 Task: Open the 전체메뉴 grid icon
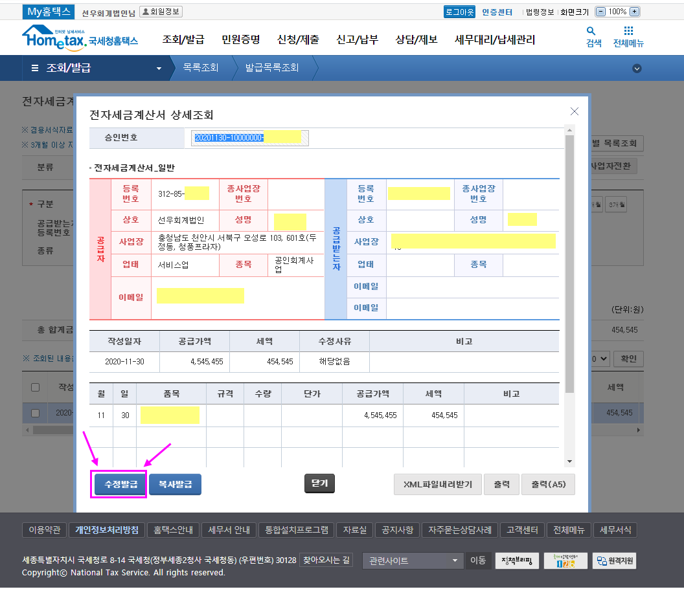[x=628, y=31]
